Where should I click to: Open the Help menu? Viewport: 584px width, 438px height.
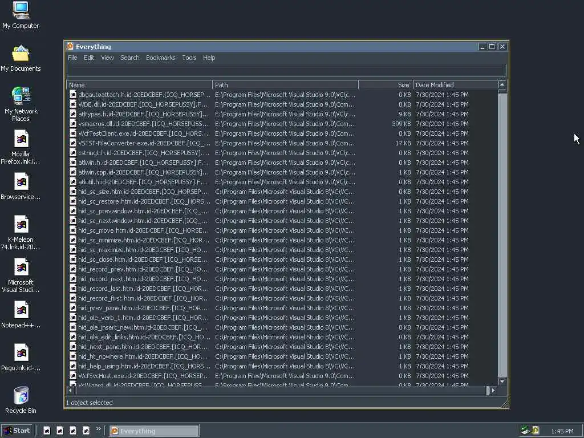pyautogui.click(x=209, y=58)
